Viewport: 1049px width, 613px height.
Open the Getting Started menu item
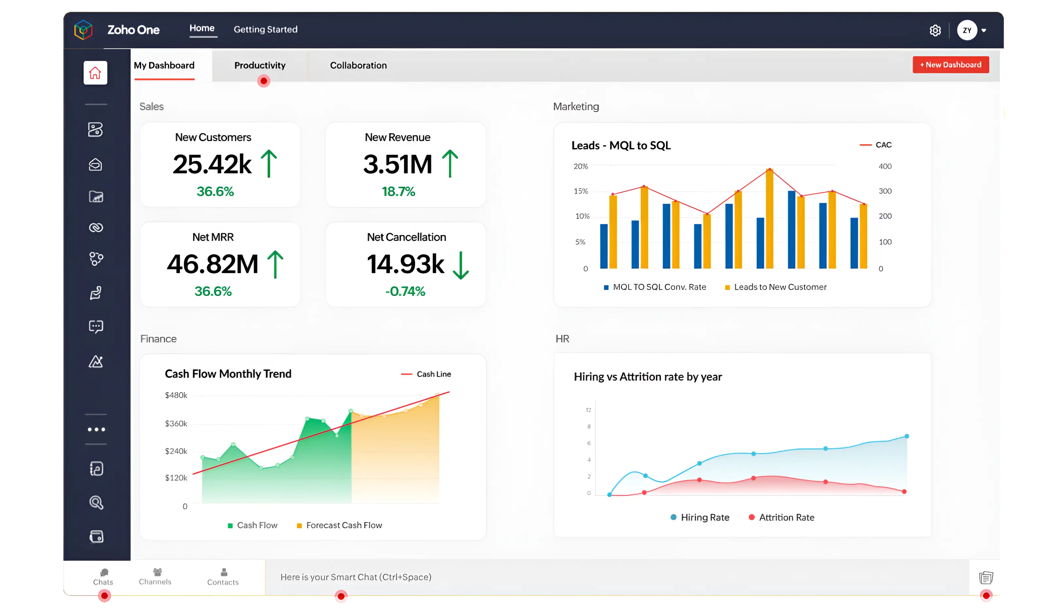(x=266, y=29)
